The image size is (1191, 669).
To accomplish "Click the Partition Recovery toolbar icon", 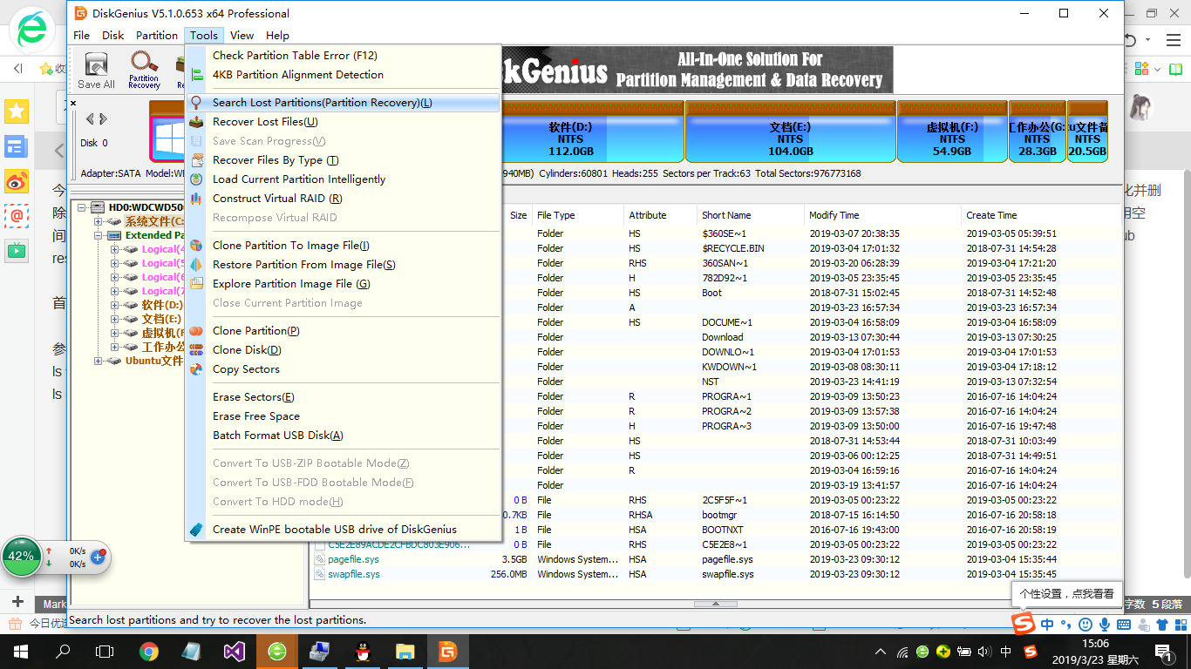I will pos(144,70).
